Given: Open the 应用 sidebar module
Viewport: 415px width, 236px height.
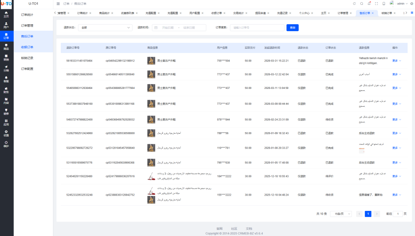Looking at the screenshot, I should click(6, 123).
